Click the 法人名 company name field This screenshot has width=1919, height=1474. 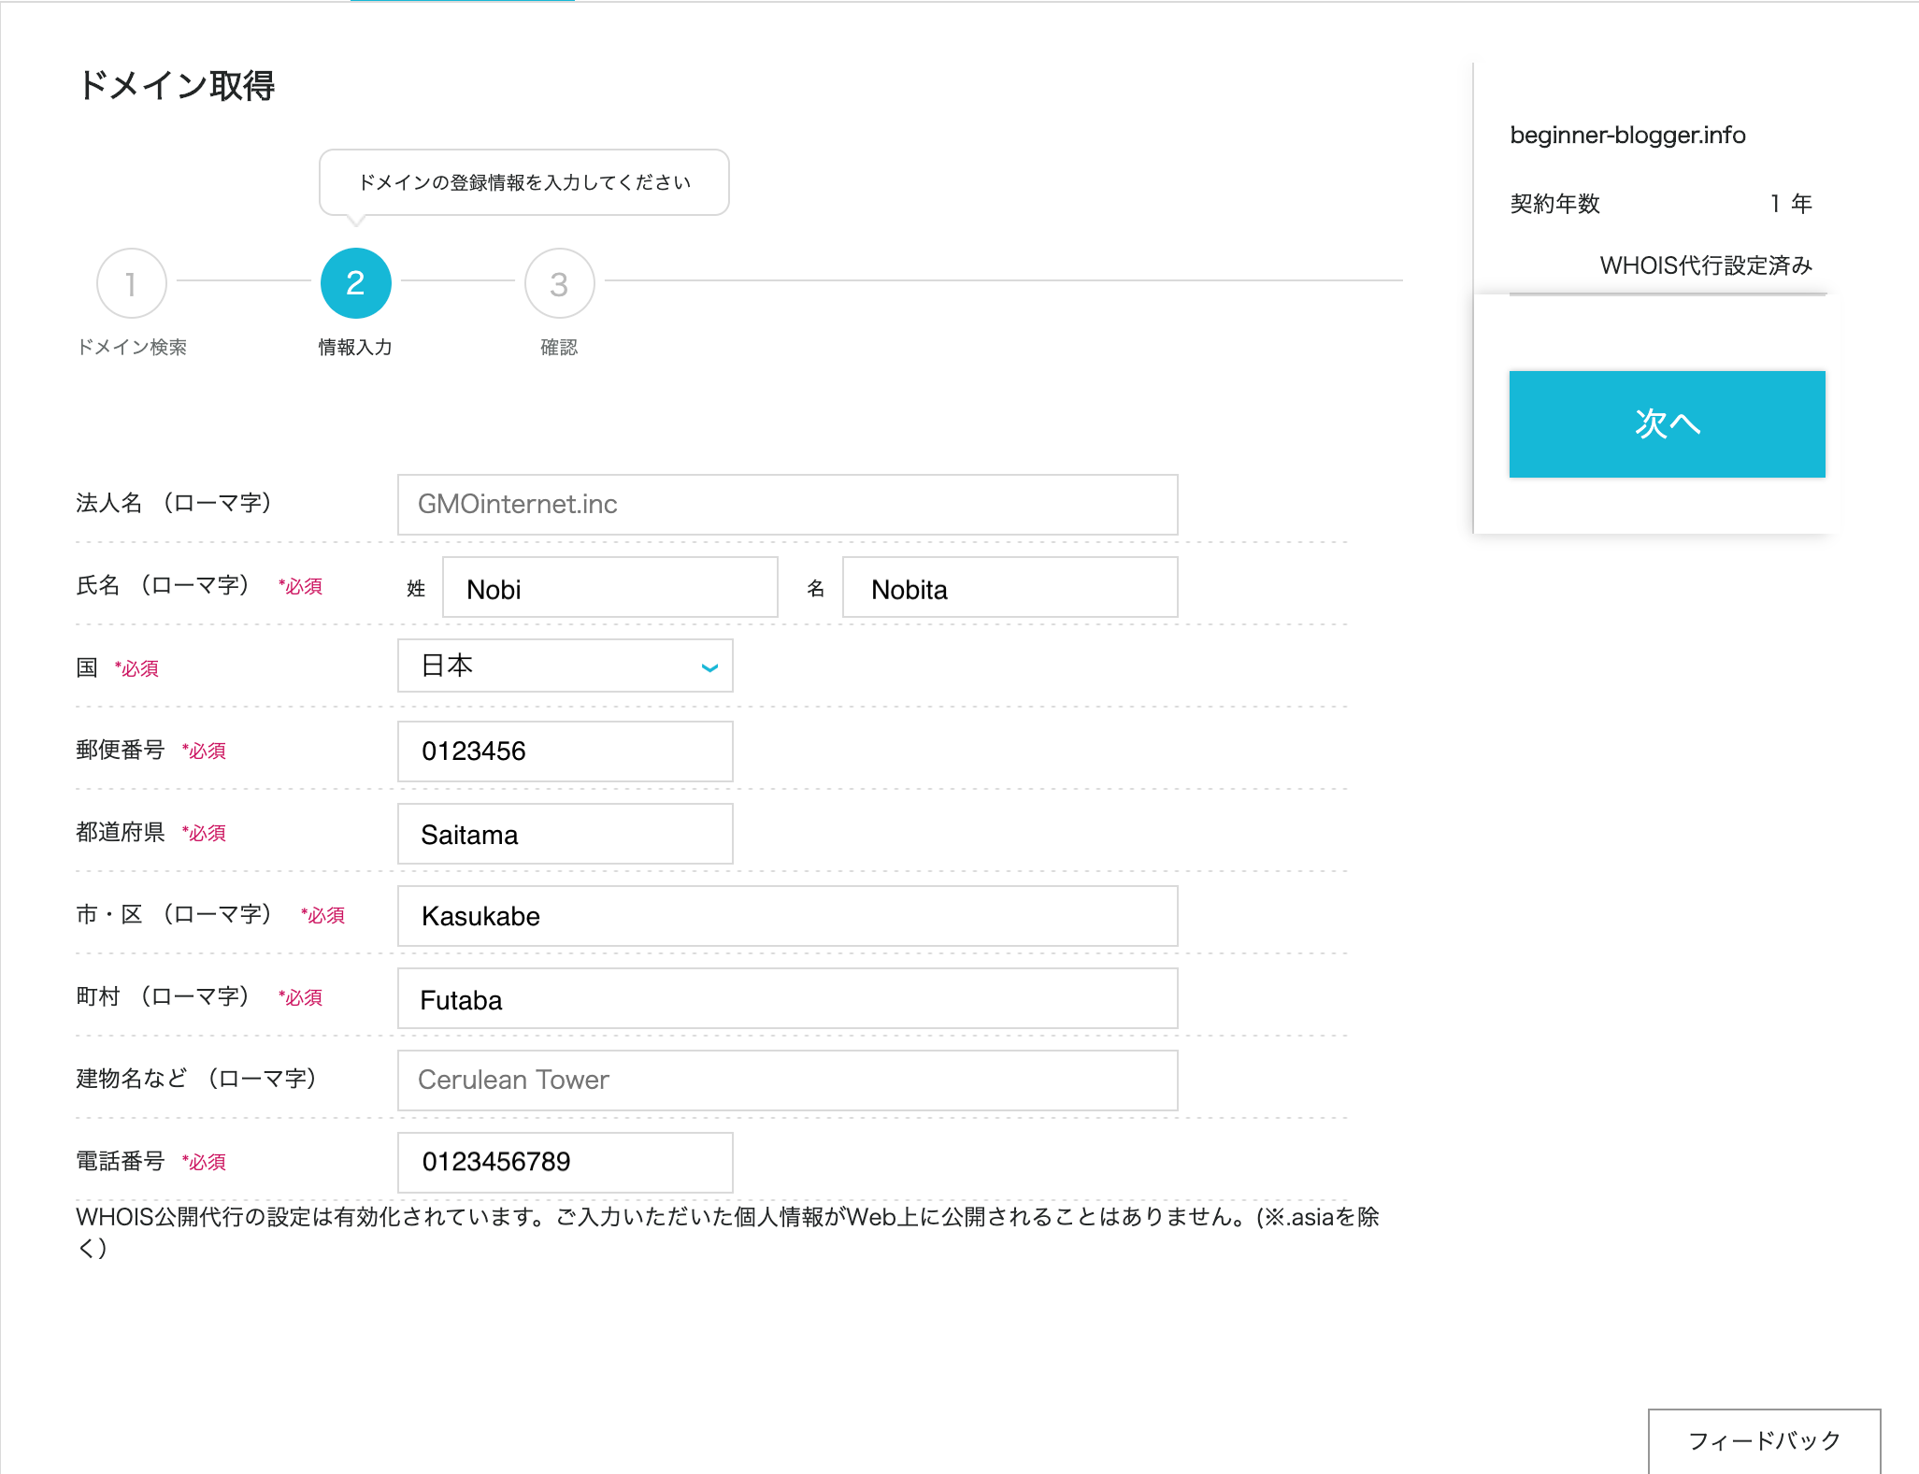click(787, 505)
